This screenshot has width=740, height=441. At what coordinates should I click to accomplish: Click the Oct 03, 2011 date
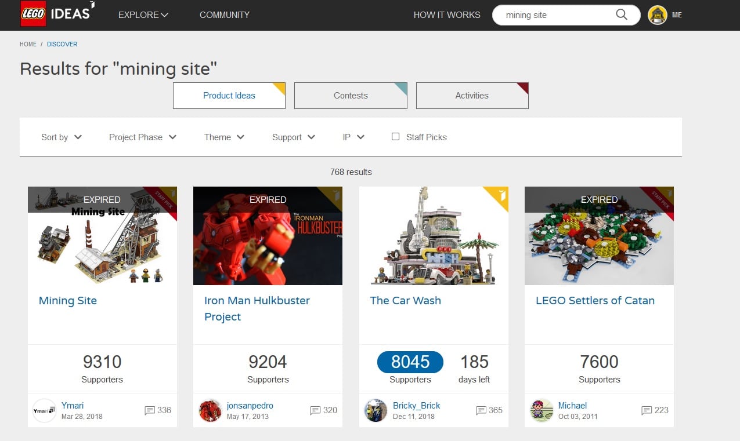tap(578, 417)
